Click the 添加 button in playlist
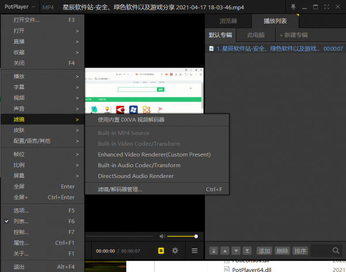Image resolution: width=346 pixels, height=272 pixels. [264, 251]
